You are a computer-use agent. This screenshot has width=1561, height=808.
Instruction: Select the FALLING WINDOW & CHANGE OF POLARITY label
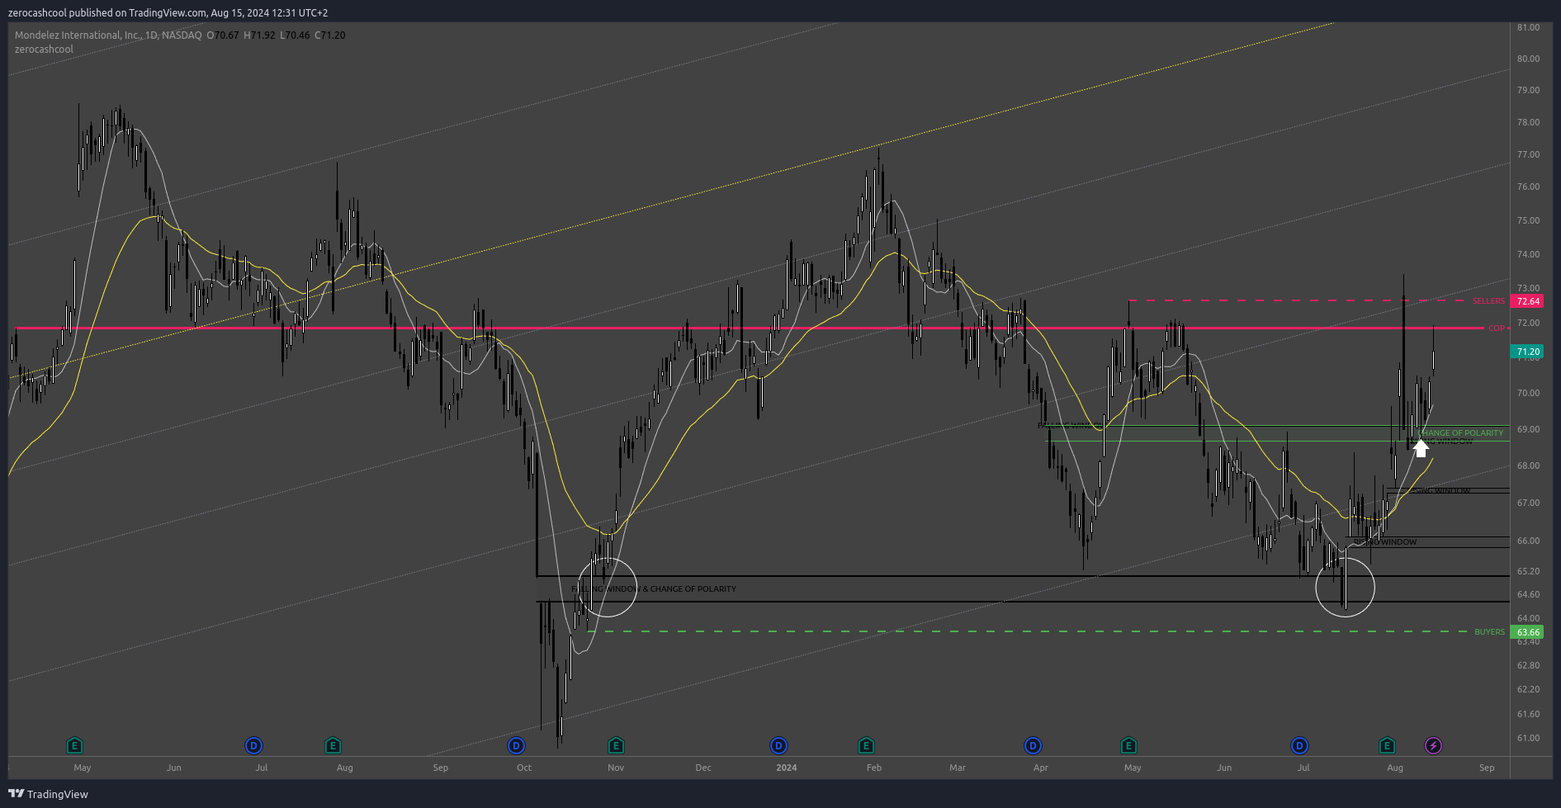[654, 589]
